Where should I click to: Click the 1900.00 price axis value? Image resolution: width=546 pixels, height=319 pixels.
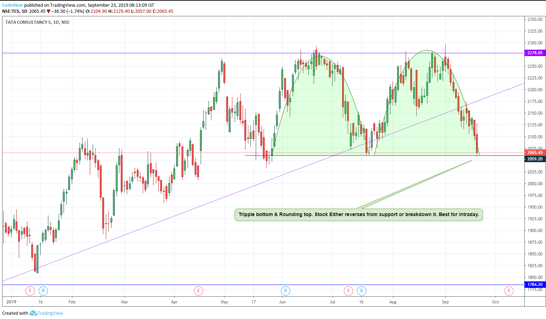tap(535, 230)
